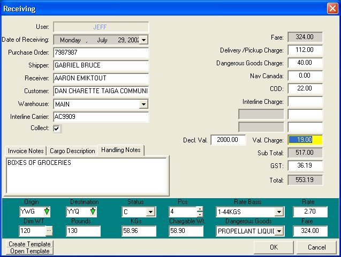
Task: Open the Status dropdown showing C
Action: tap(151, 212)
